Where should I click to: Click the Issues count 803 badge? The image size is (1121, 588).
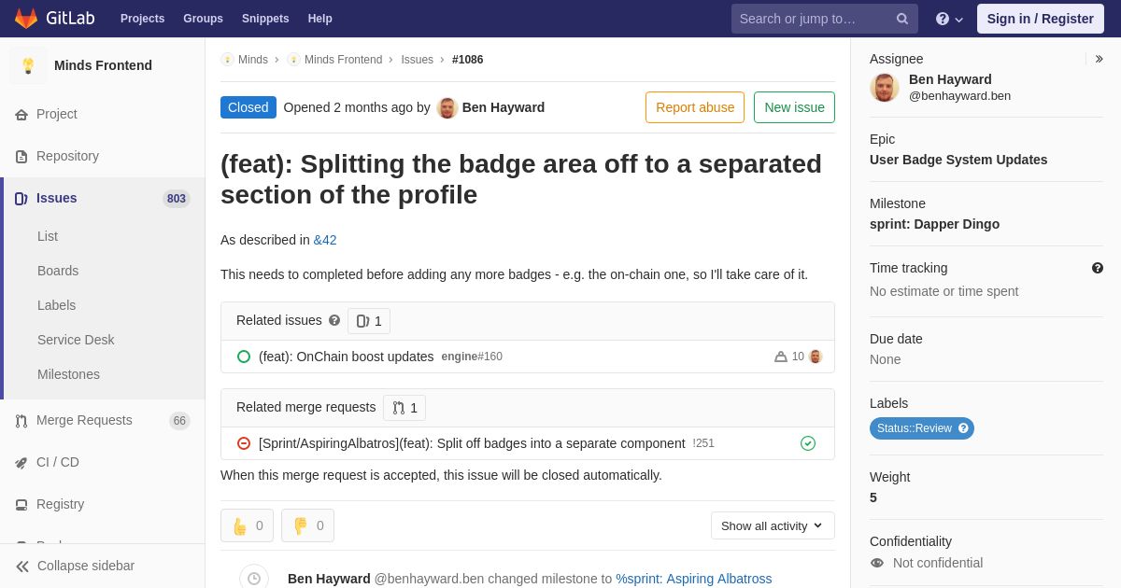[x=177, y=199]
